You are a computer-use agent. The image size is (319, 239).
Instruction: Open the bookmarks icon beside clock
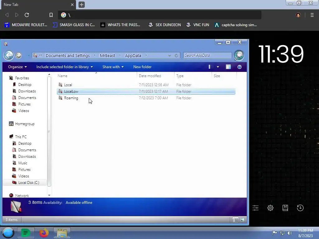(x=285, y=208)
